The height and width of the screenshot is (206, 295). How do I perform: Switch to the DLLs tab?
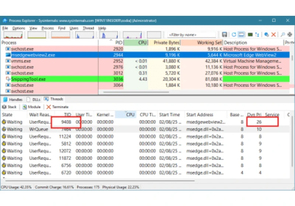[34, 99]
